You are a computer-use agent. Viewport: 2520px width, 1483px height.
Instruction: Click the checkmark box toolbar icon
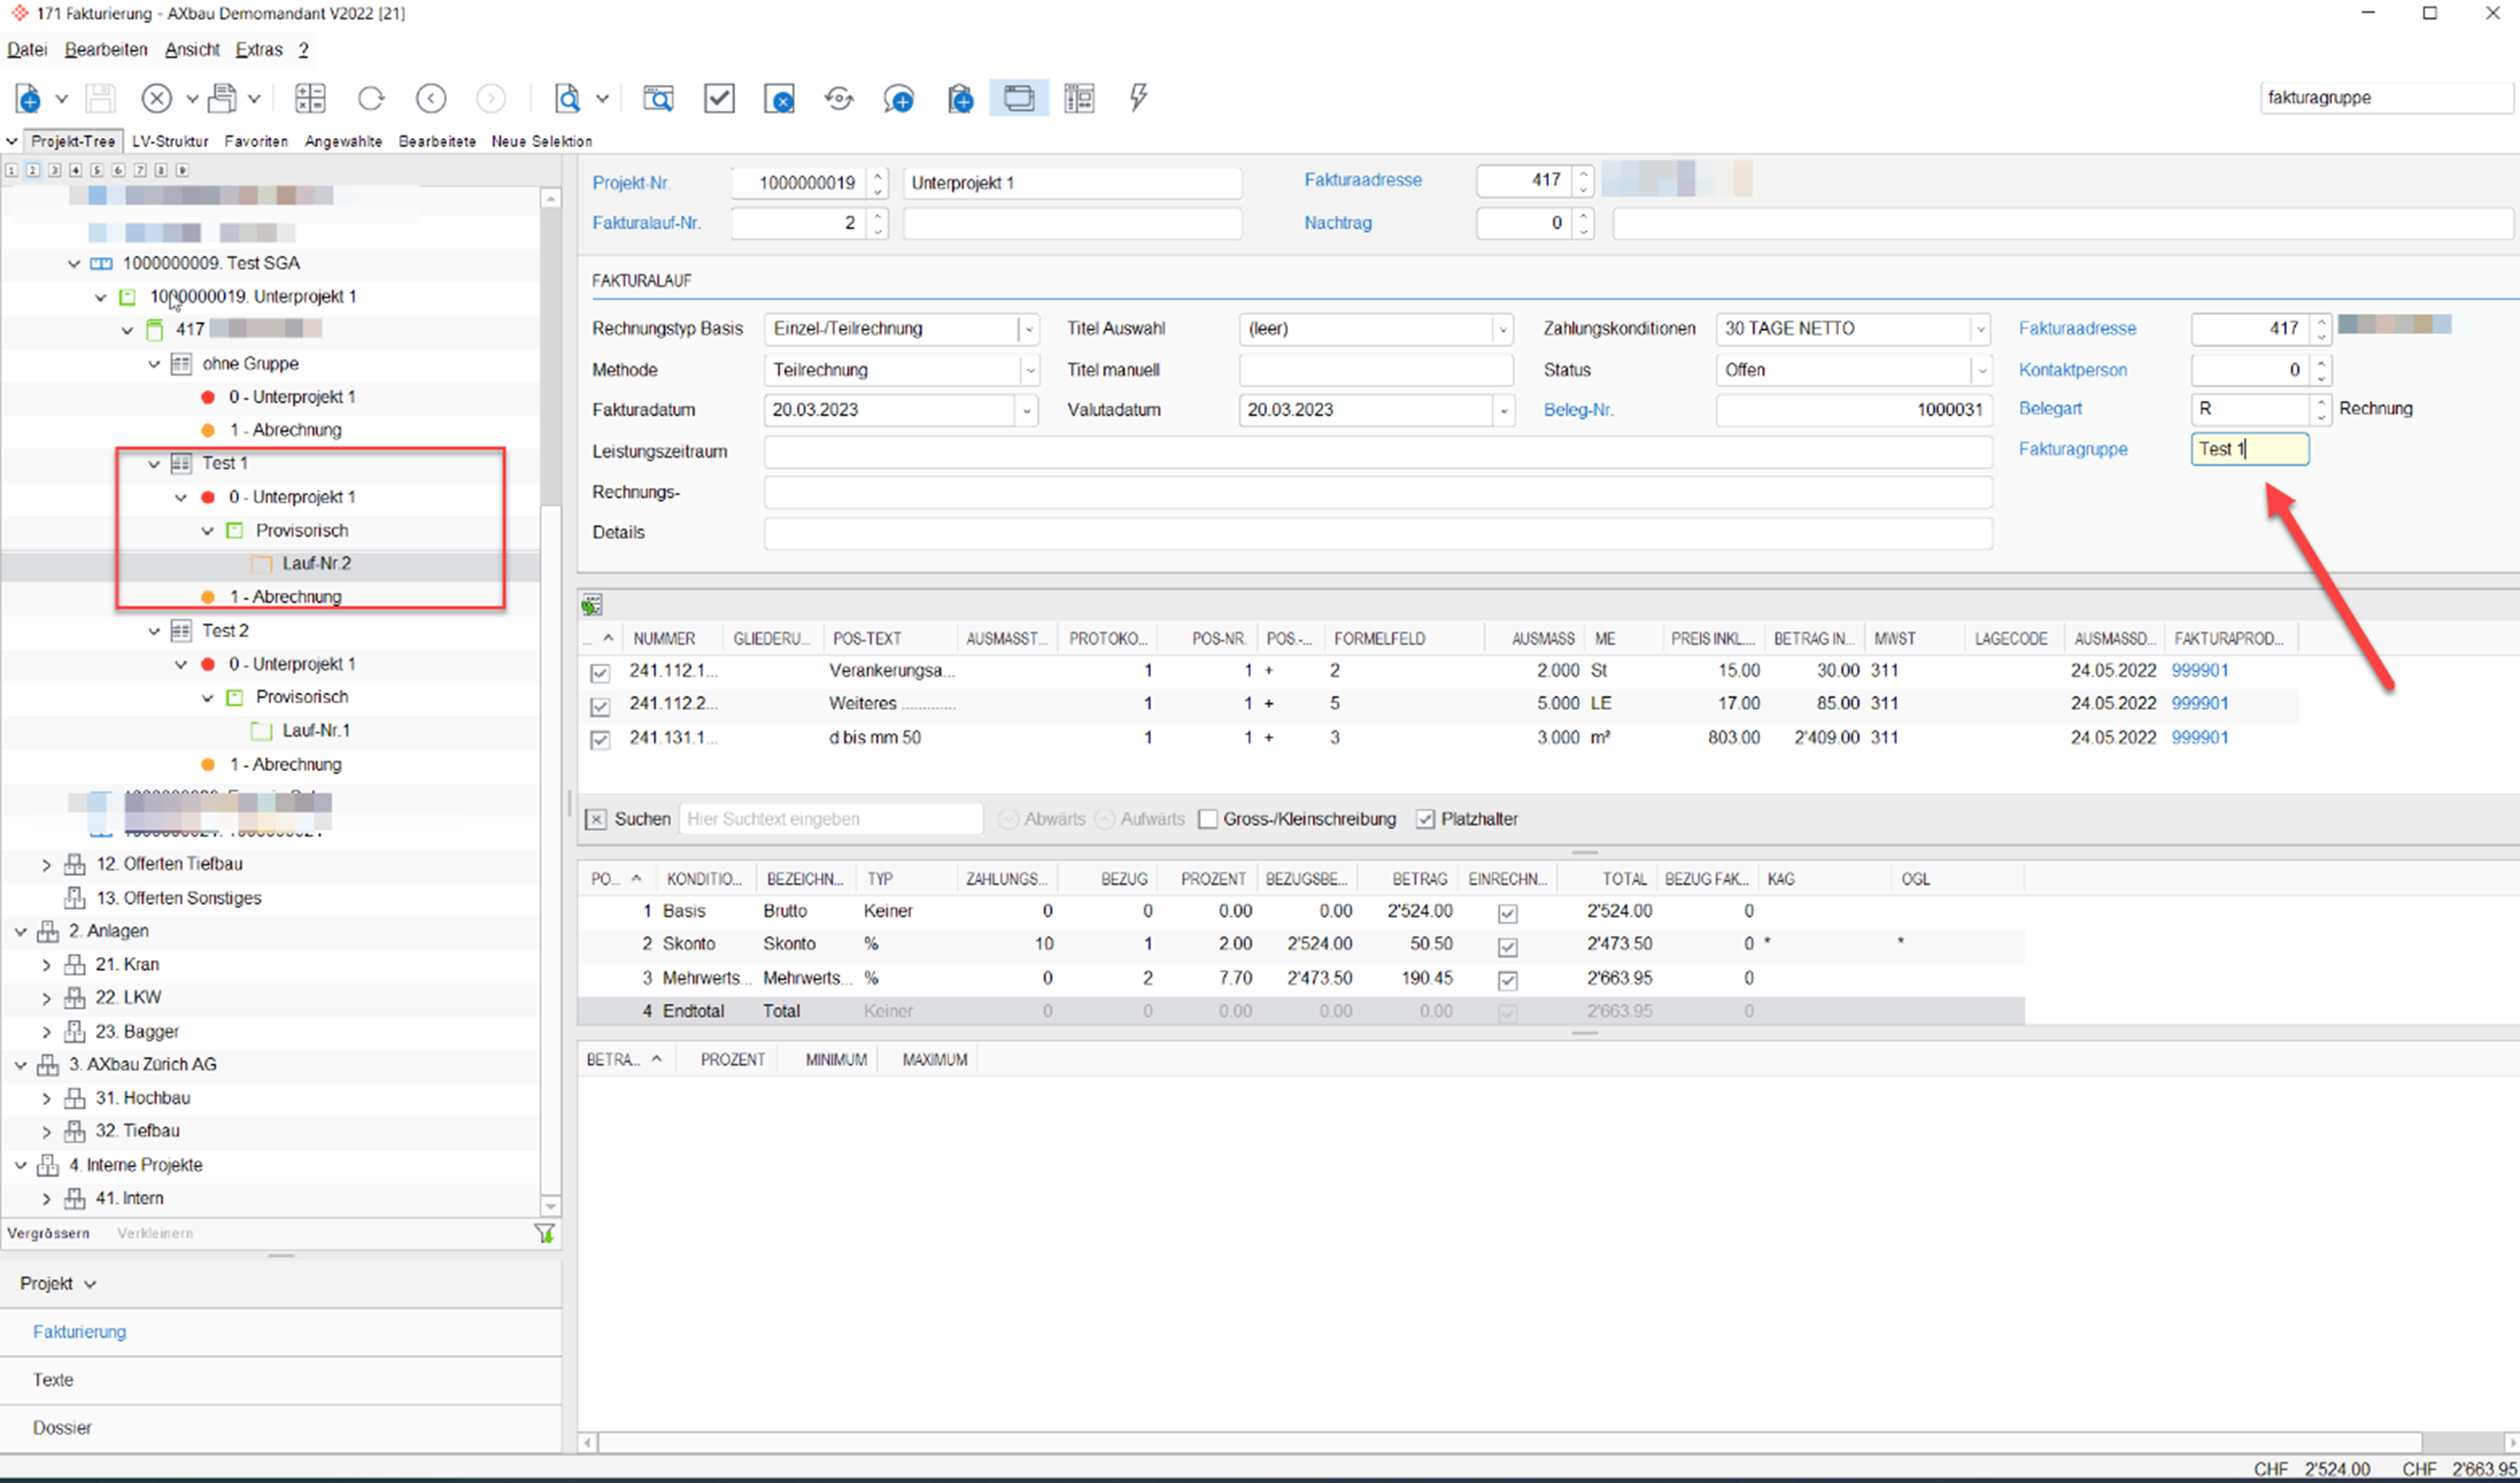point(719,98)
